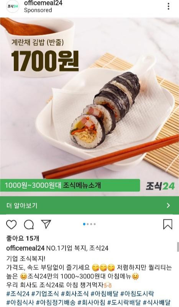Open officemeal24 username in caption
179x307 pixels.
25,248
